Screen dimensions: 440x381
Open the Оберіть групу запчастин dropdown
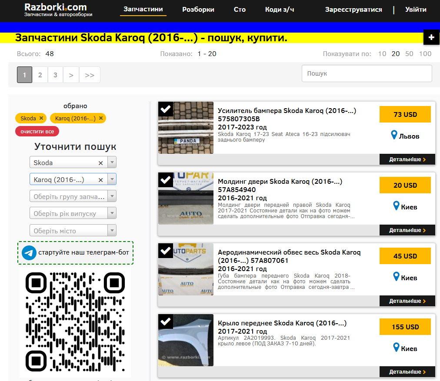click(x=73, y=196)
